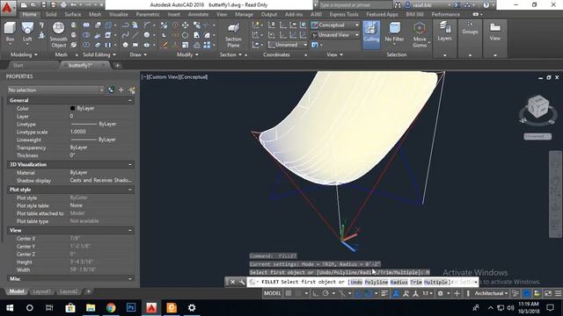Click the Casts and Receives Shadows value

coord(101,180)
